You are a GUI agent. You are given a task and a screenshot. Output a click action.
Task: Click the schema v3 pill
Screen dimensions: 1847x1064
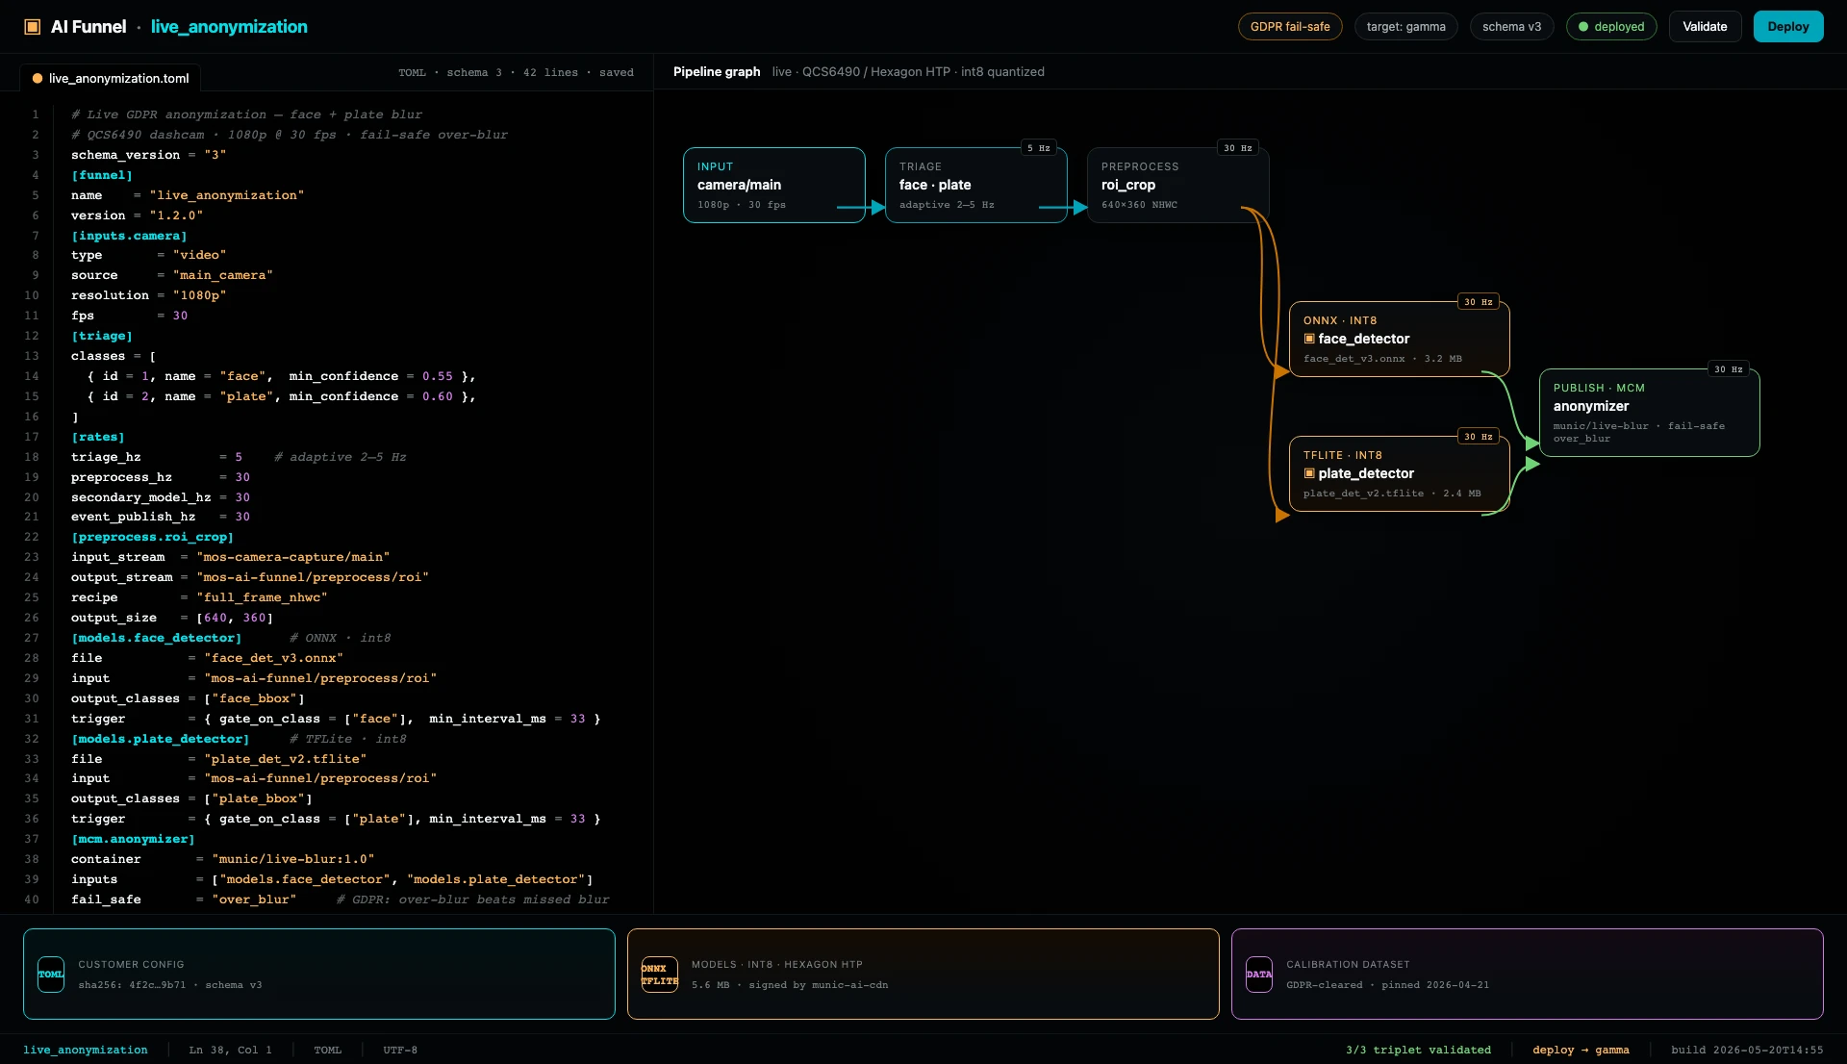(1511, 27)
